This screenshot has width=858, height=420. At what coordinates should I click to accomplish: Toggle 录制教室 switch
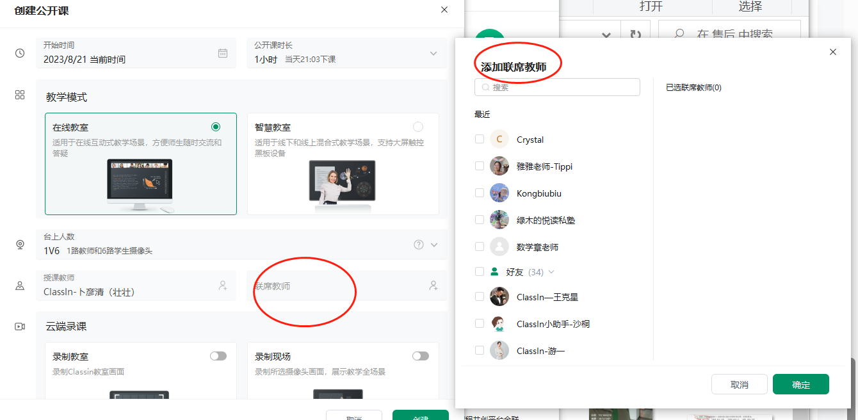[x=218, y=356]
